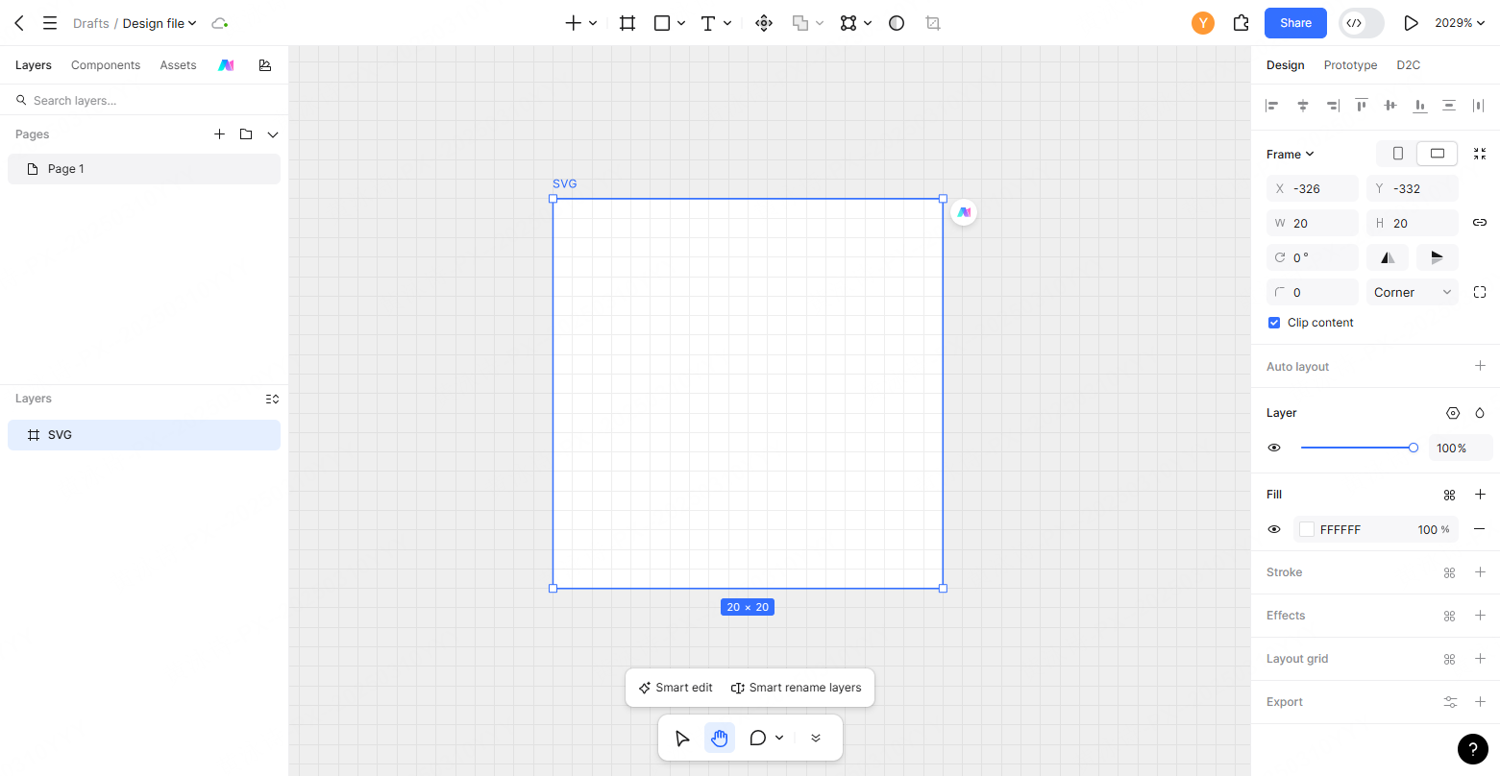
Task: Open the component tool icon
Action: point(764,23)
